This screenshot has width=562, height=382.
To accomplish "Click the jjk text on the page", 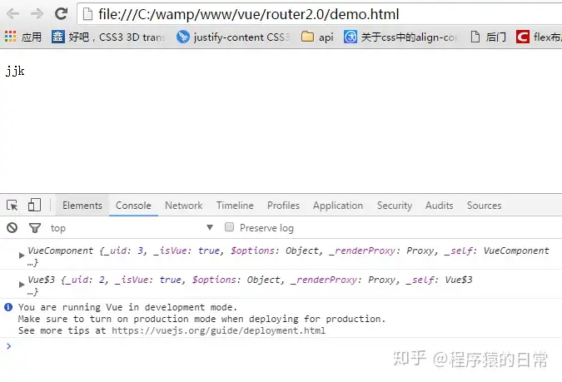I will click(x=15, y=72).
